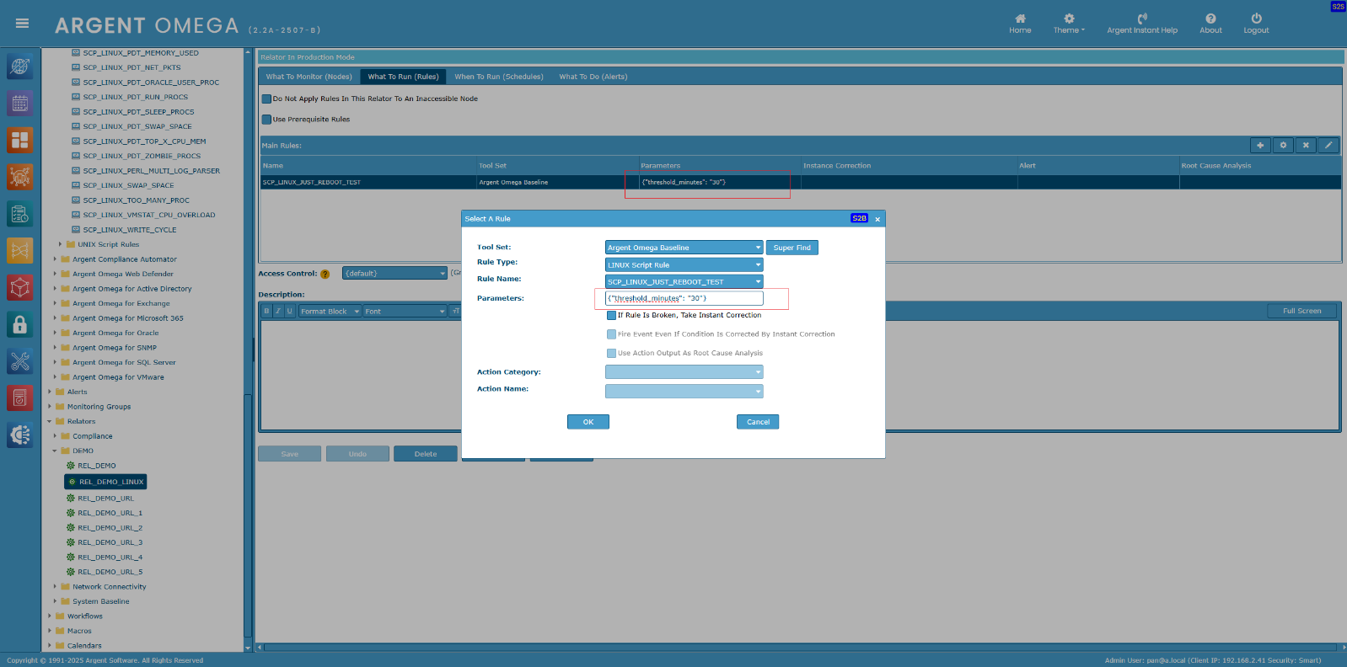
Task: Click the Logout power icon
Action: (1256, 19)
